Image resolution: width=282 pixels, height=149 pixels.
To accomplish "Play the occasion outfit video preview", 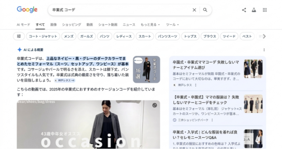I will 88,124.
